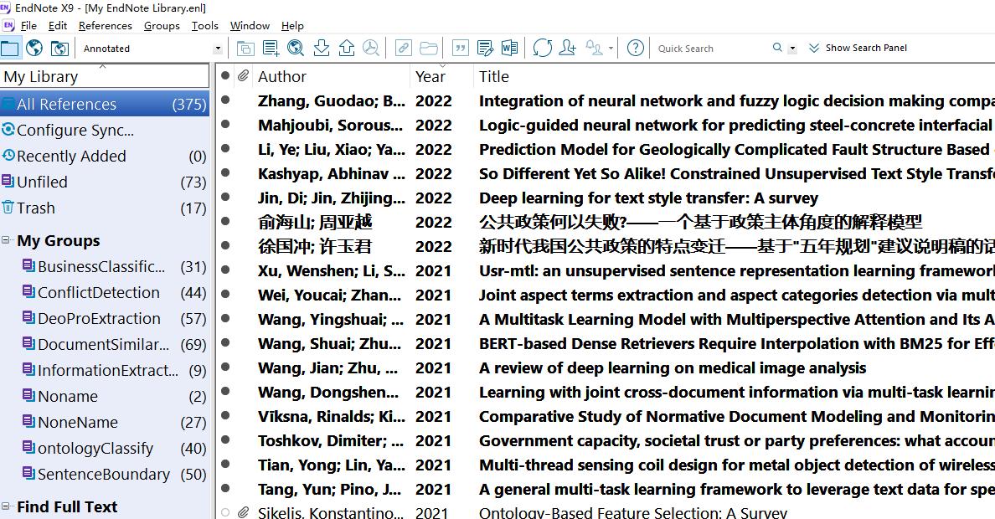The image size is (995, 519).
Task: Switch to Integrated Library and Online mode
Action: coord(59,49)
